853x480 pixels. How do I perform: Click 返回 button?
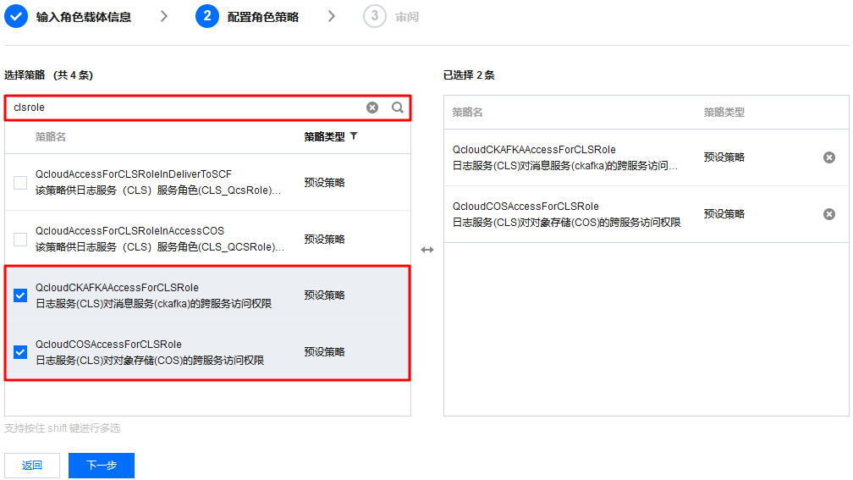(32, 466)
